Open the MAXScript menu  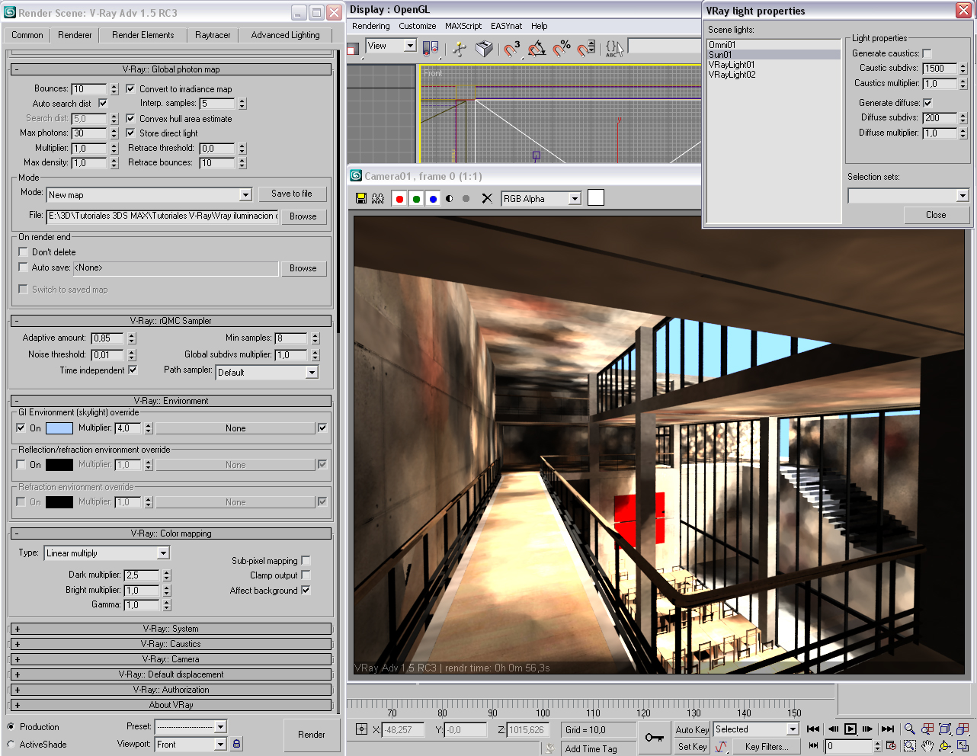[x=463, y=26]
